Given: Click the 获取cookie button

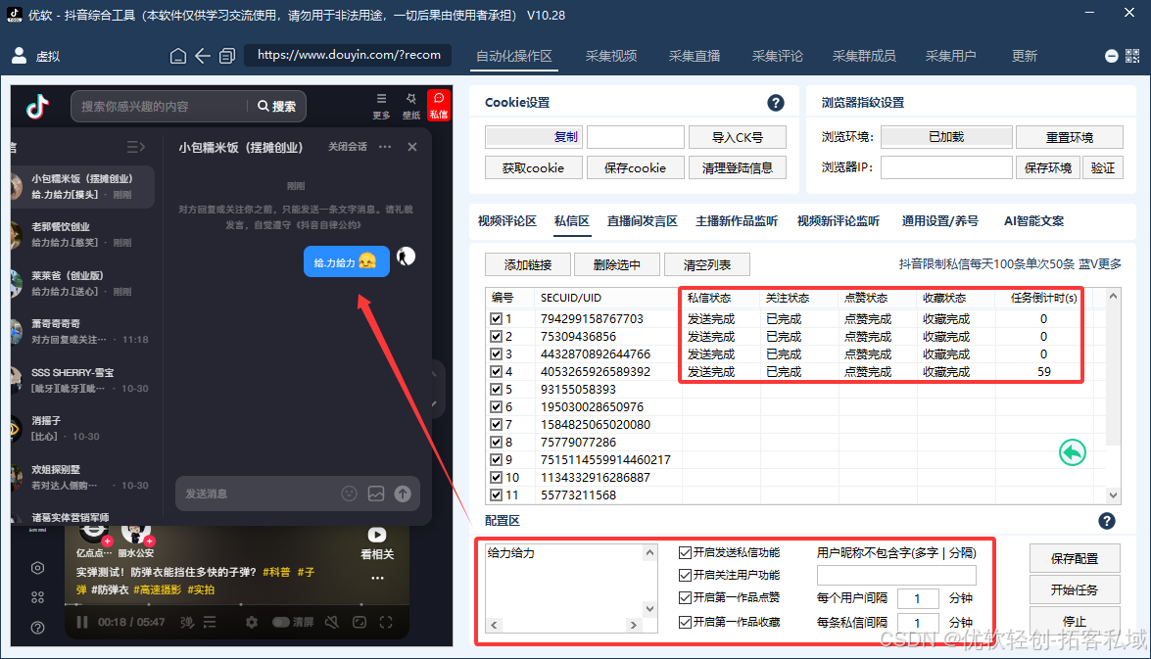Looking at the screenshot, I should 533,168.
